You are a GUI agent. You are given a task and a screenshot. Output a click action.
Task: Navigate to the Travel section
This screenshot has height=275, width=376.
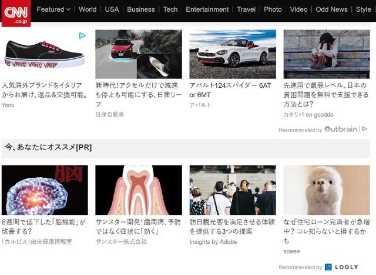[246, 9]
